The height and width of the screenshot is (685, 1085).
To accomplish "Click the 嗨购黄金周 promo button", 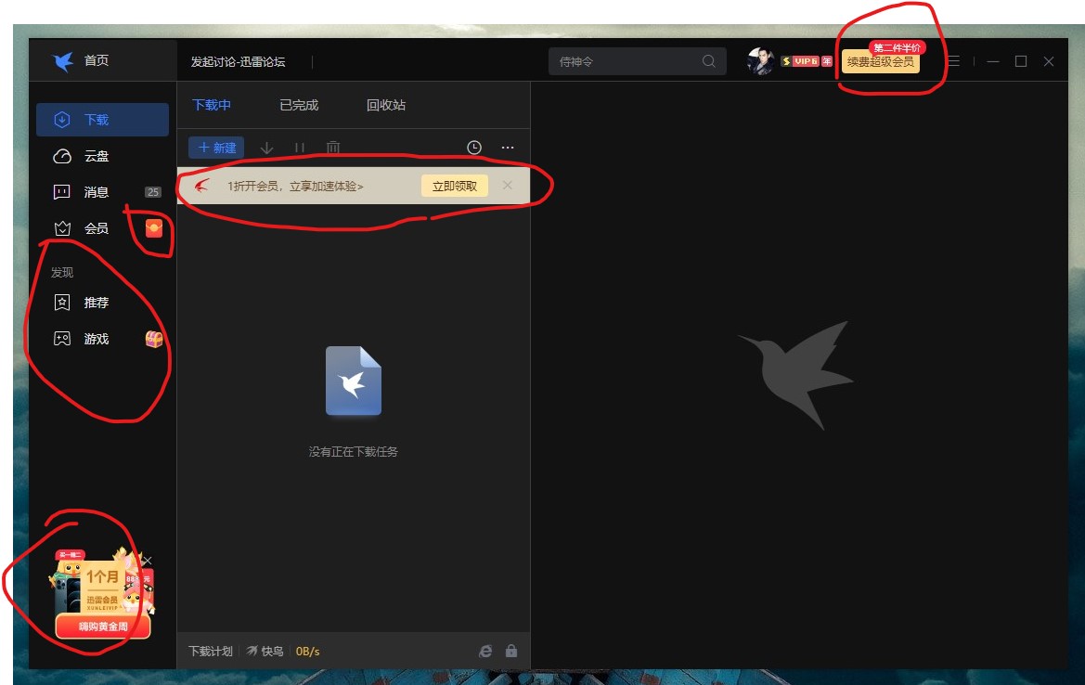I will [x=103, y=627].
